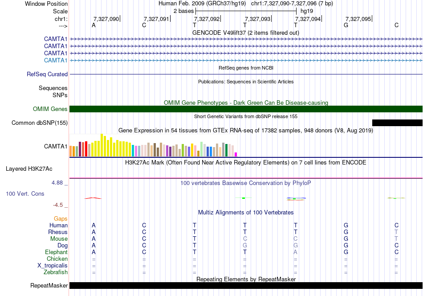This screenshot has height=296, width=423.
Task: Click the X_tropicalis species label
Action: click(x=53, y=266)
